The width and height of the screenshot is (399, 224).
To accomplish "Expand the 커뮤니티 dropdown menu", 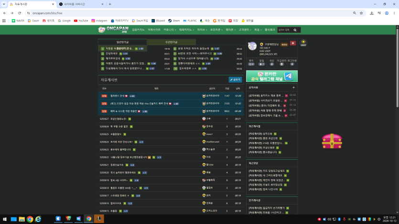I will coord(170,30).
